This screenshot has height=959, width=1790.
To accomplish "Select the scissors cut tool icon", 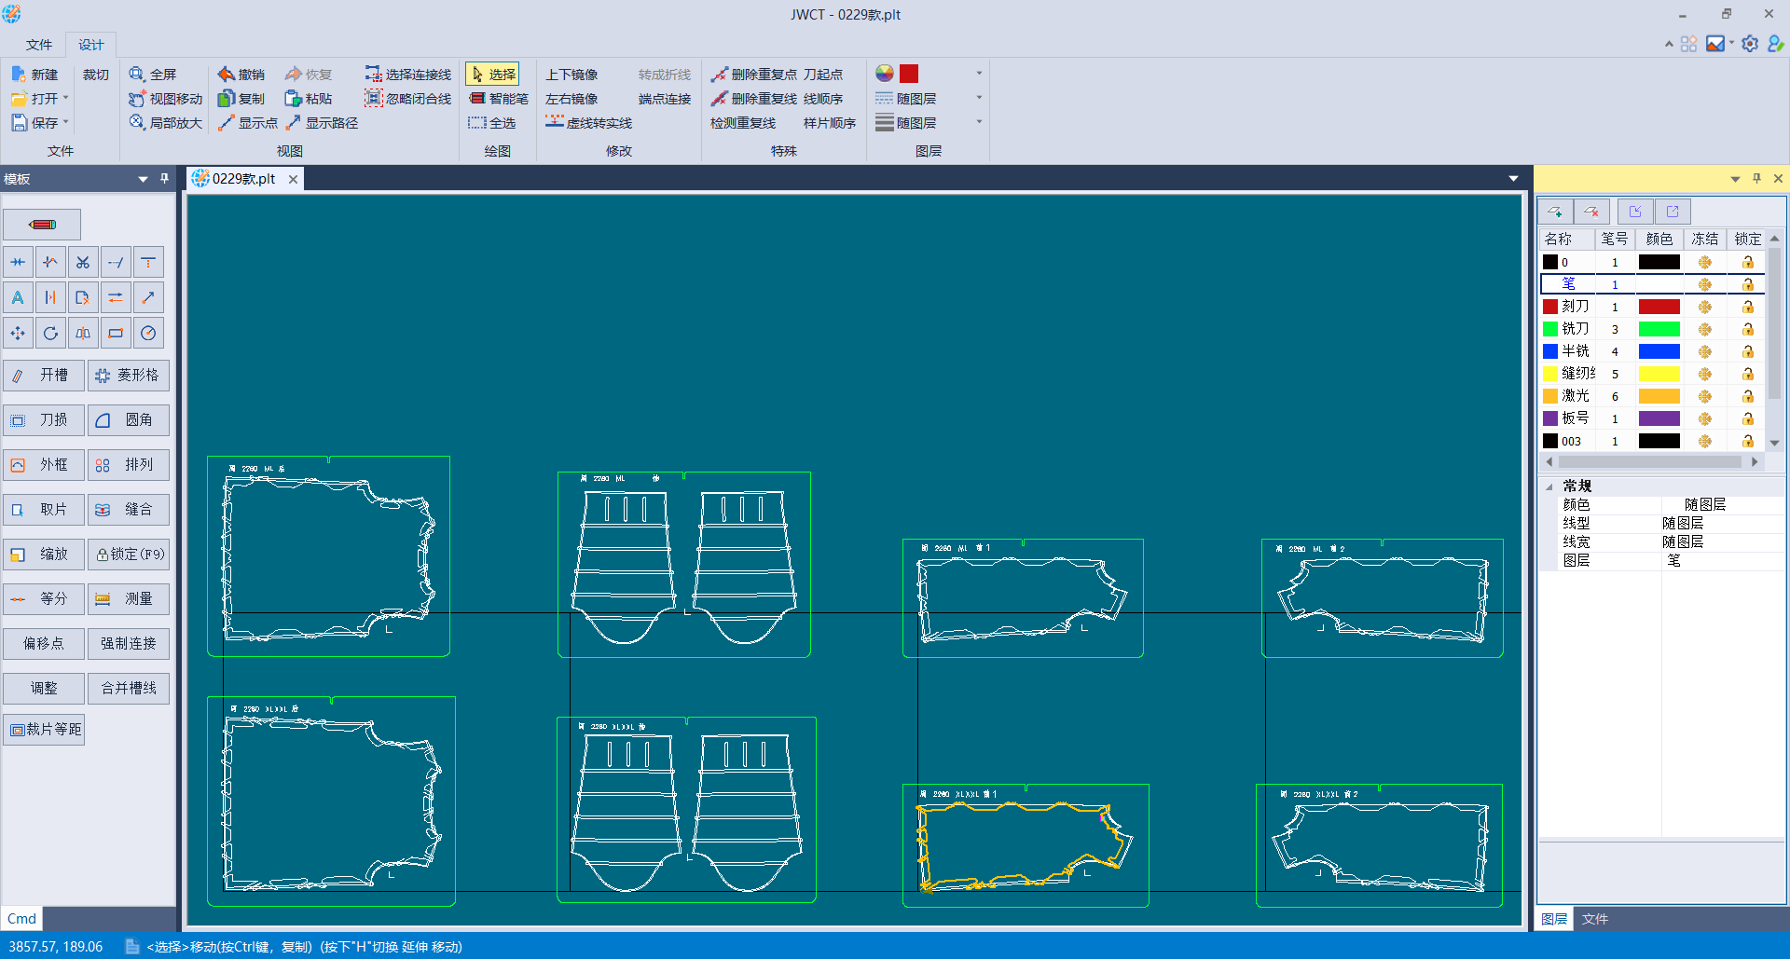I will click(83, 263).
